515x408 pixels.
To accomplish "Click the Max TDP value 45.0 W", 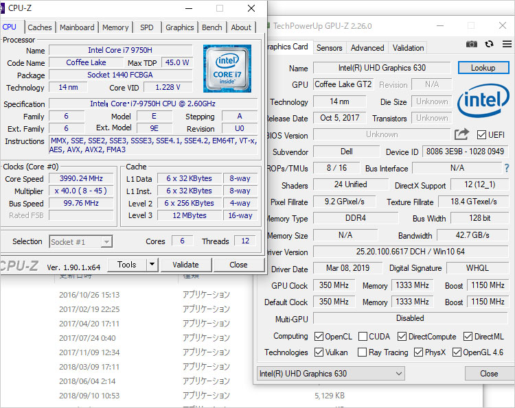I will click(x=177, y=62).
